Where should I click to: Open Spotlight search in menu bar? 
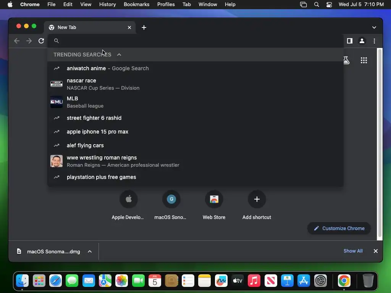coord(317,5)
